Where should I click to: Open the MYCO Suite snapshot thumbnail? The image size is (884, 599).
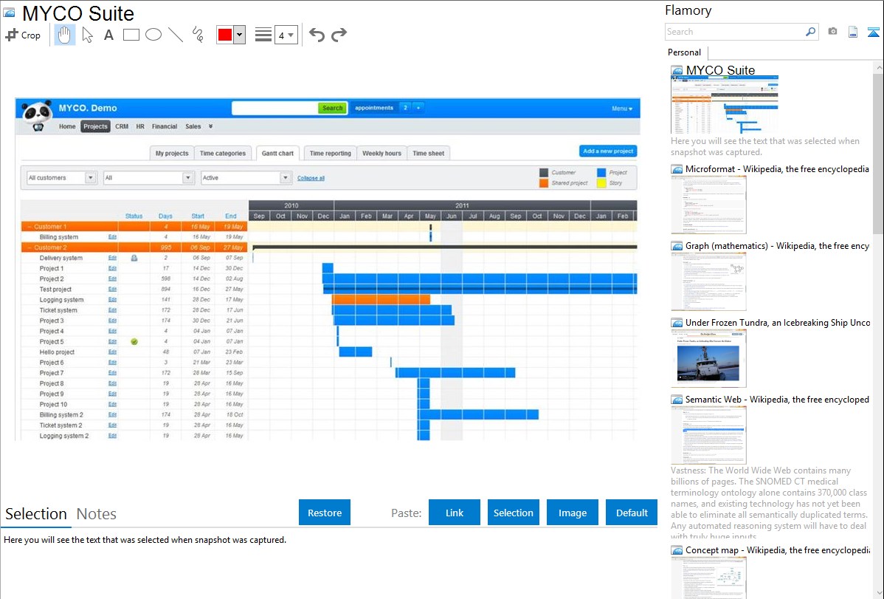725,104
